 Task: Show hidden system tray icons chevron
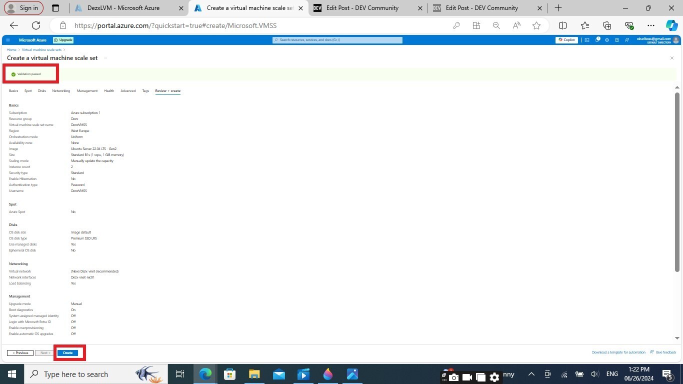click(531, 374)
